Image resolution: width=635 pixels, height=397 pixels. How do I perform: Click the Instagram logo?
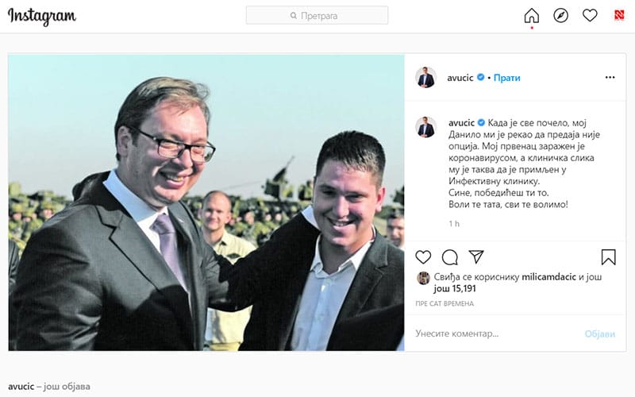42,16
